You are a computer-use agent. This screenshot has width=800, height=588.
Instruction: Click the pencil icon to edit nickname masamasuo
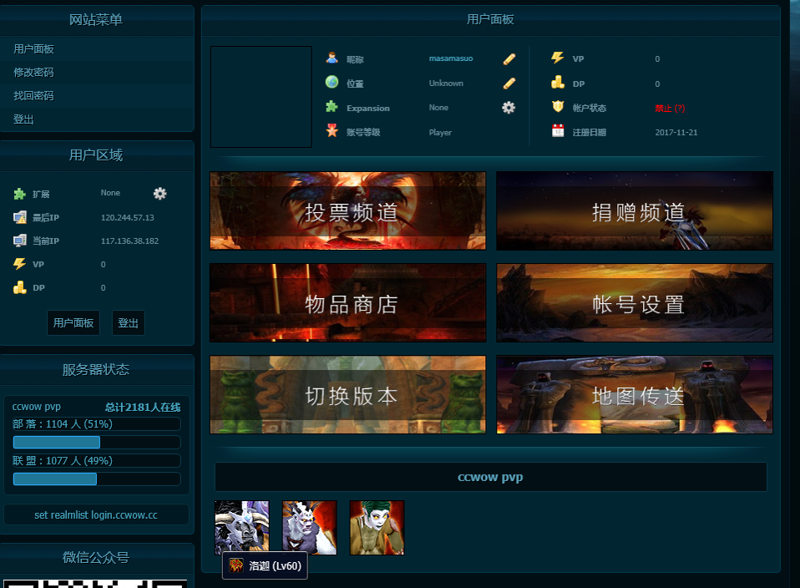[508, 58]
